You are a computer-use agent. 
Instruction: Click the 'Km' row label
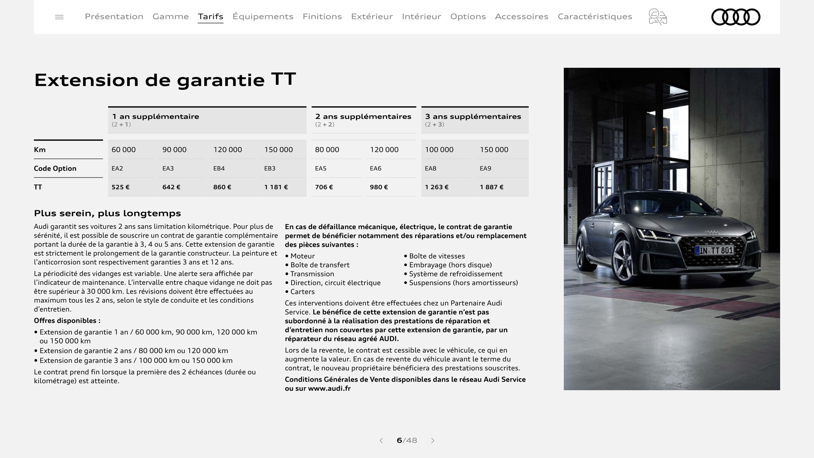pyautogui.click(x=40, y=150)
